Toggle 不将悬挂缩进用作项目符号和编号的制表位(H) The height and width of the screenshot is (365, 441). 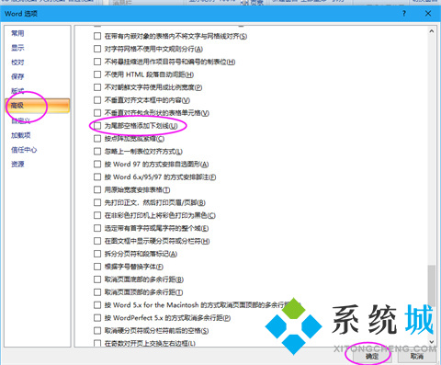(97, 62)
